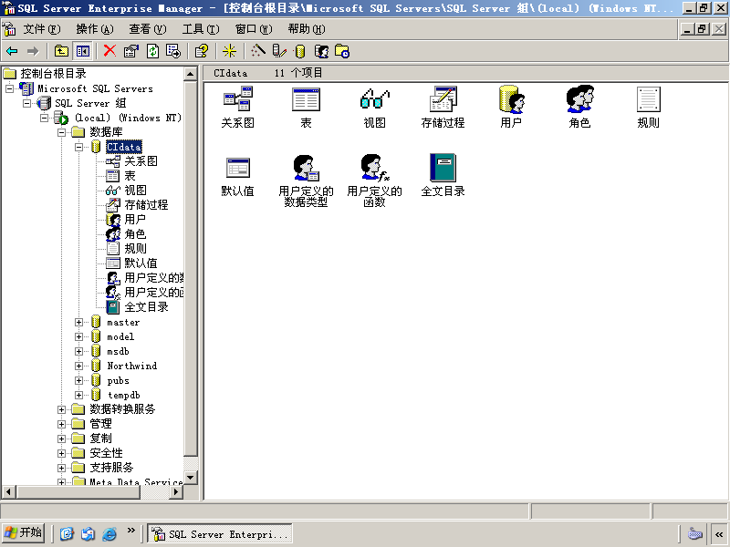The image size is (730, 547).
Task: Select 全文目录 in the tree
Action: click(x=146, y=307)
